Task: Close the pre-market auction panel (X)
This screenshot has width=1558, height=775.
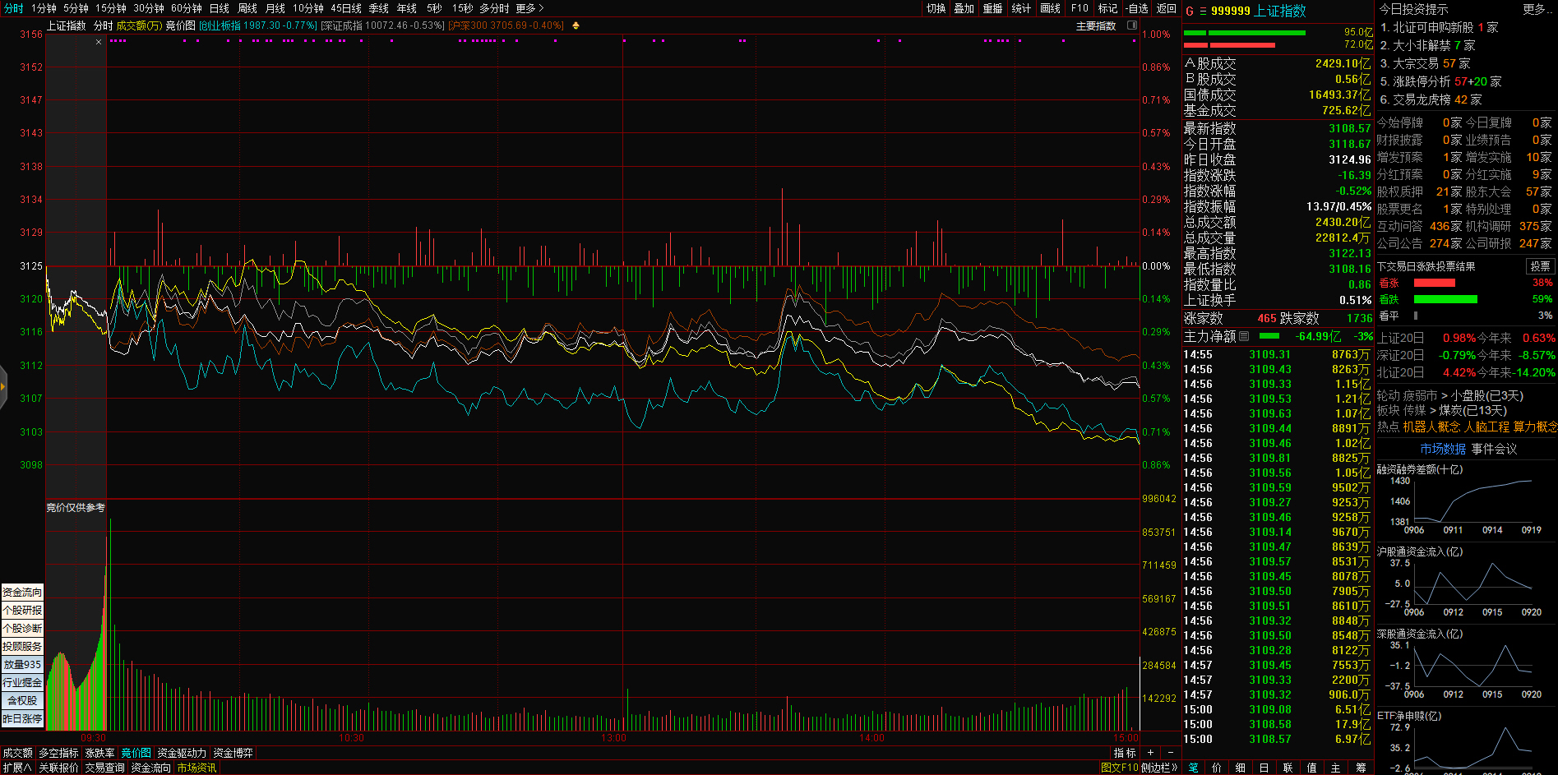Action: pyautogui.click(x=99, y=42)
